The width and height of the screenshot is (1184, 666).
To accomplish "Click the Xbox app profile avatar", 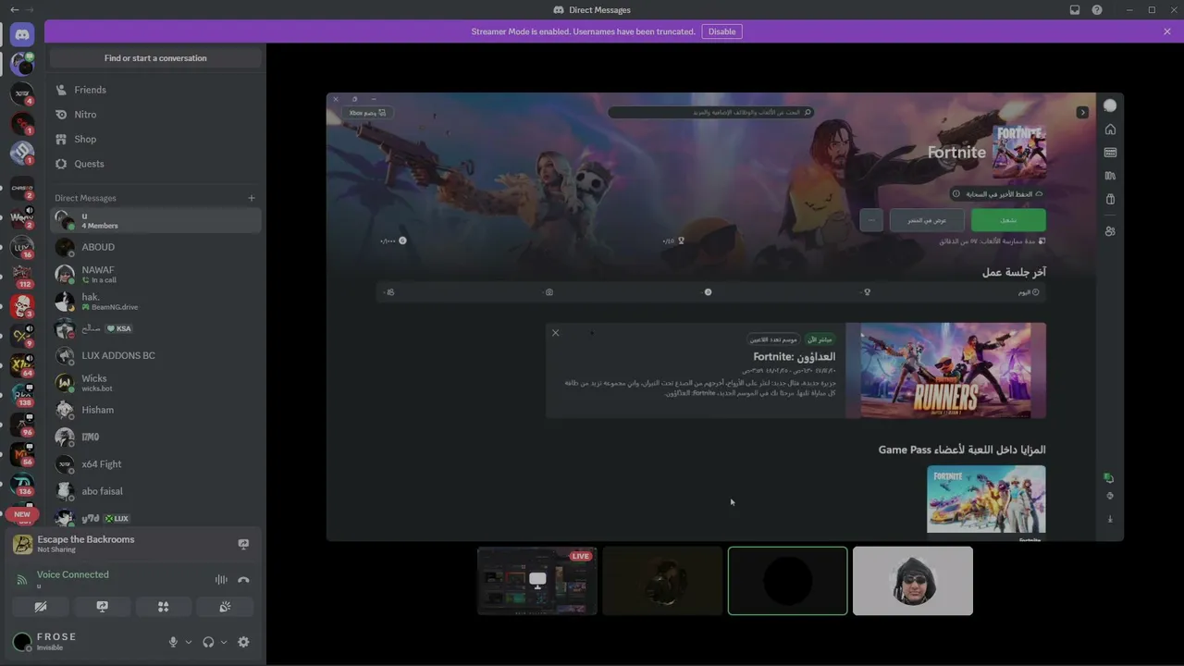I will pyautogui.click(x=1110, y=105).
